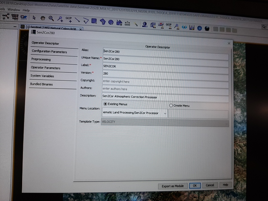
Task: Open the vector layer manager icon
Action: [153, 25]
